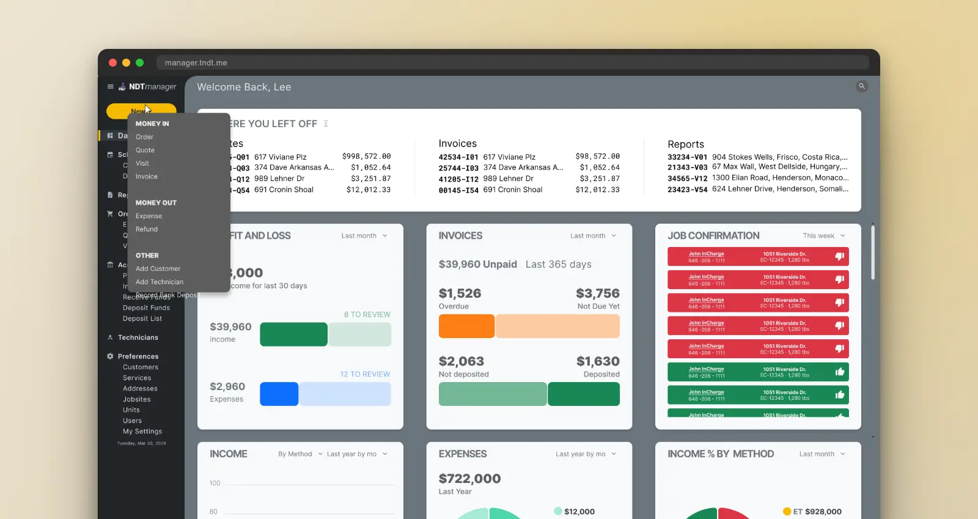Viewport: 978px width, 519px height.
Task: Choose Add Technician in the Other section
Action: pyautogui.click(x=160, y=282)
